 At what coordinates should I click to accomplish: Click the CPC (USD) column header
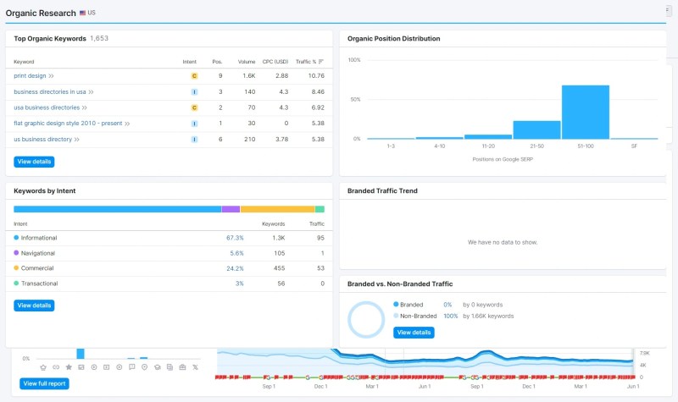coord(275,62)
